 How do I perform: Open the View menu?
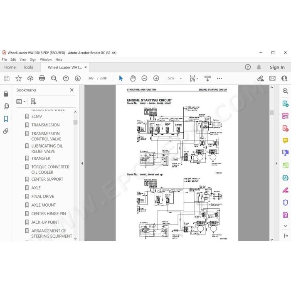coord(23,59)
